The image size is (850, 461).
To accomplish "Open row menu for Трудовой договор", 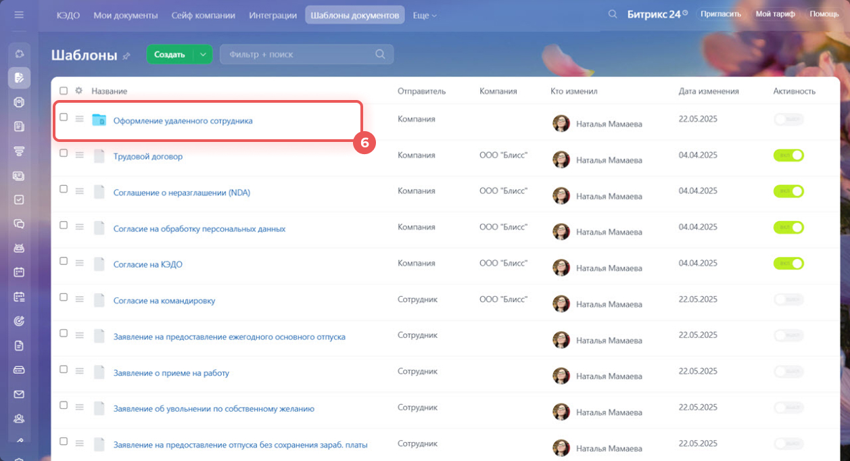I will (79, 155).
